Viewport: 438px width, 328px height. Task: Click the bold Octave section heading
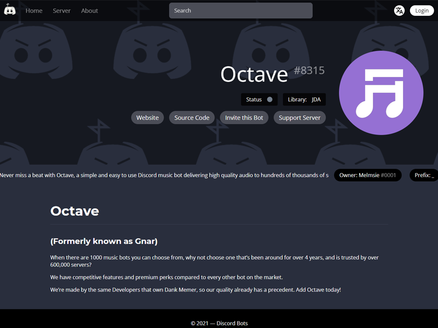tap(74, 211)
